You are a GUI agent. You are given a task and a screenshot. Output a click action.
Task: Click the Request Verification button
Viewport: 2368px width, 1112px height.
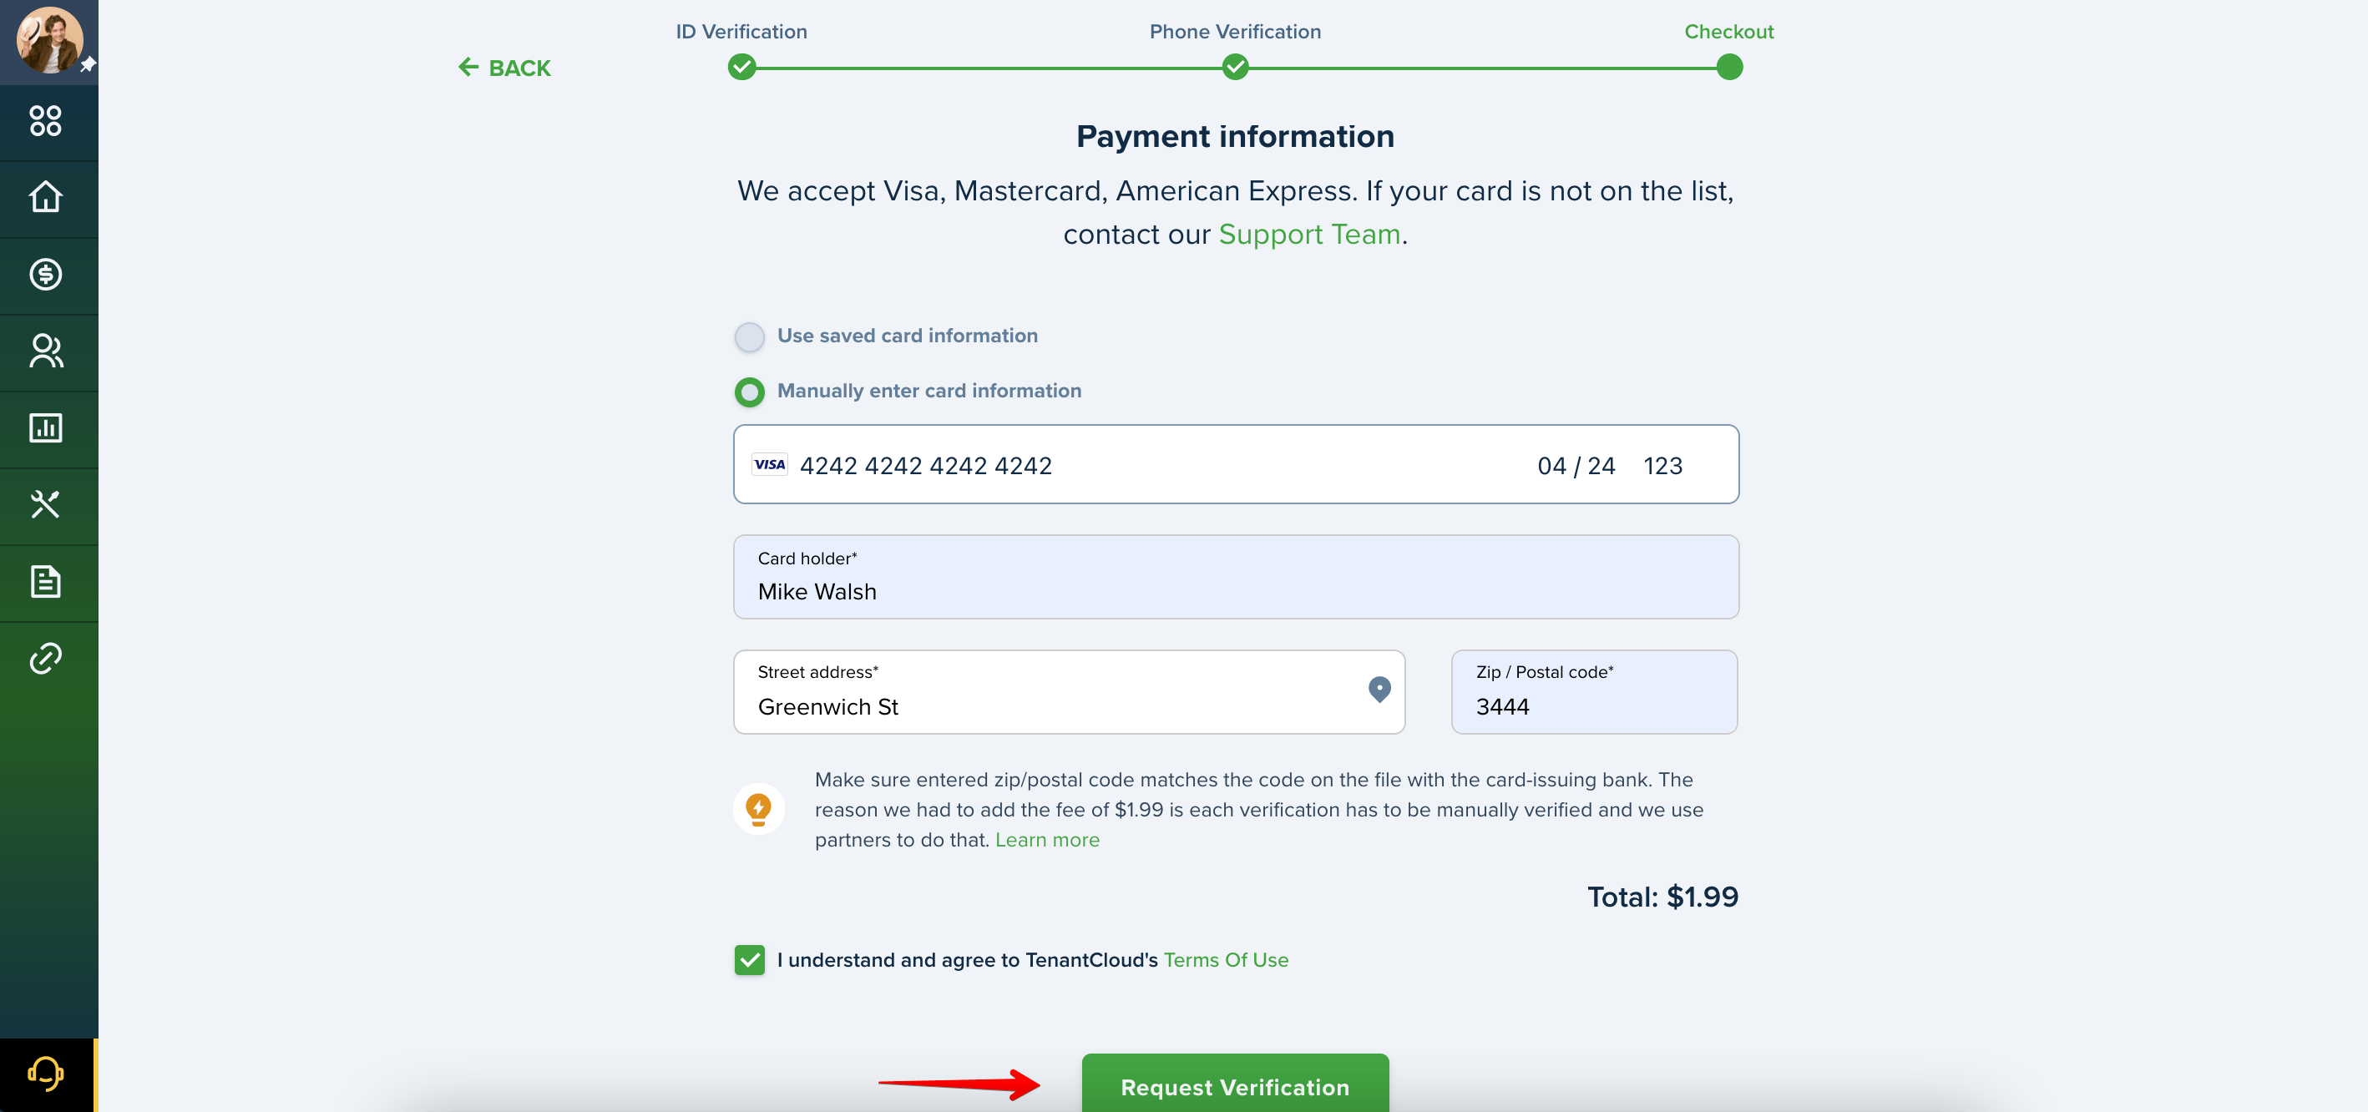(1235, 1085)
